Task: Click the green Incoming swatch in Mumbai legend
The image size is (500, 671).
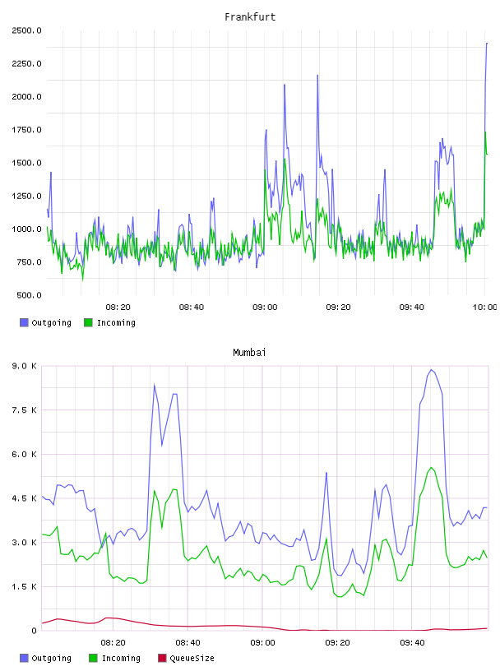Action: [93, 658]
